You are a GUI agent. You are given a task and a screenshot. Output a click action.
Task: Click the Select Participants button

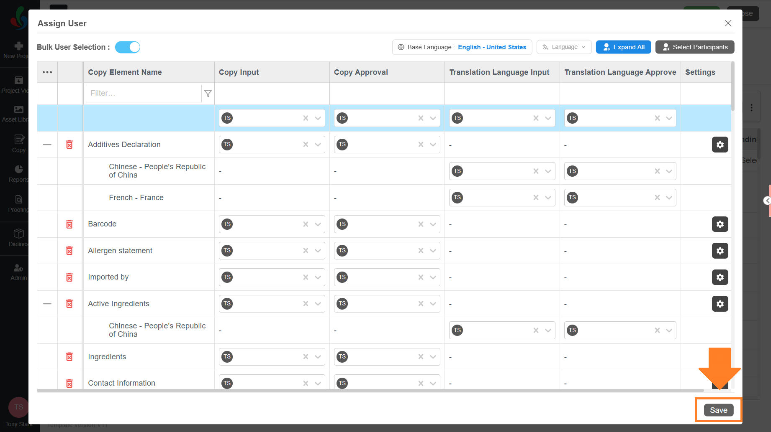[695, 47]
